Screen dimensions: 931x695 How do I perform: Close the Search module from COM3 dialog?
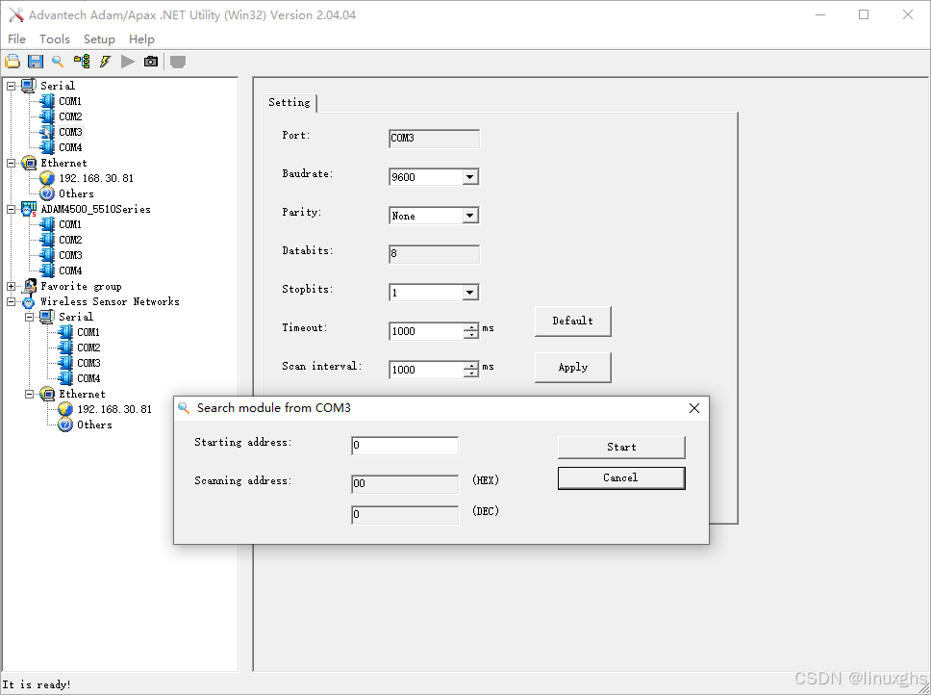pos(694,408)
